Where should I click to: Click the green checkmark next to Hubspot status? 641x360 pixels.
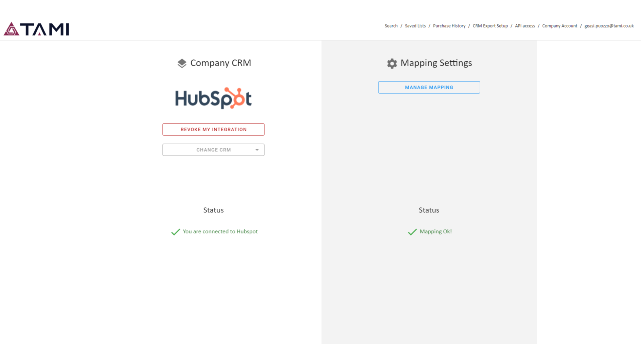tap(175, 232)
